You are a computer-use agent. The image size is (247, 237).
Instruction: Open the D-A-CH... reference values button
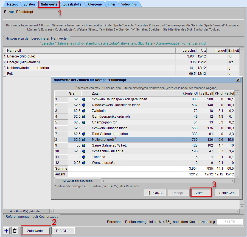point(63,231)
